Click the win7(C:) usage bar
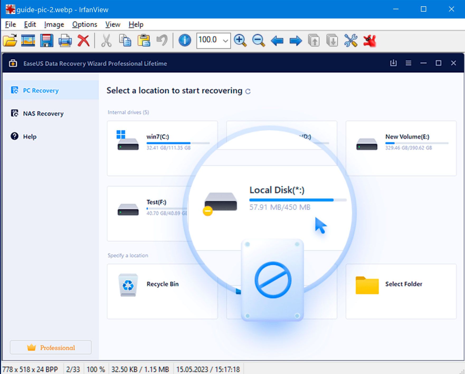The width and height of the screenshot is (465, 374). [178, 143]
